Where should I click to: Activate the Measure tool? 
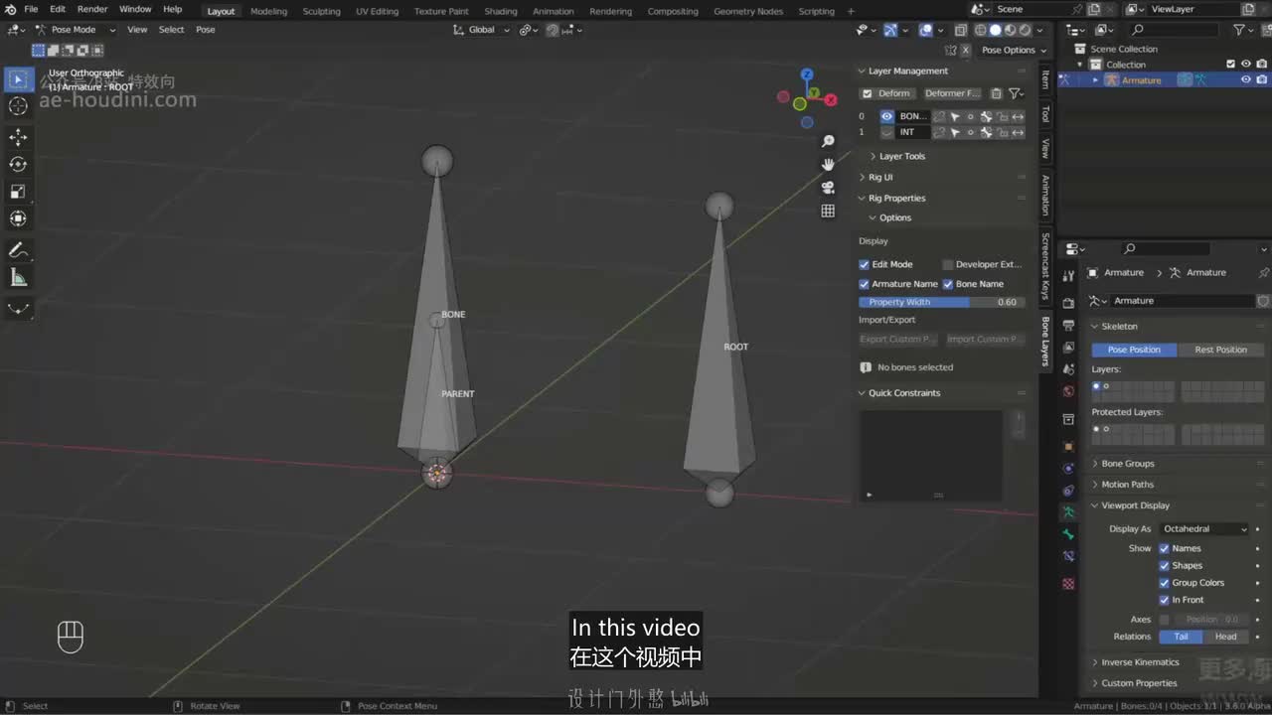pyautogui.click(x=18, y=277)
